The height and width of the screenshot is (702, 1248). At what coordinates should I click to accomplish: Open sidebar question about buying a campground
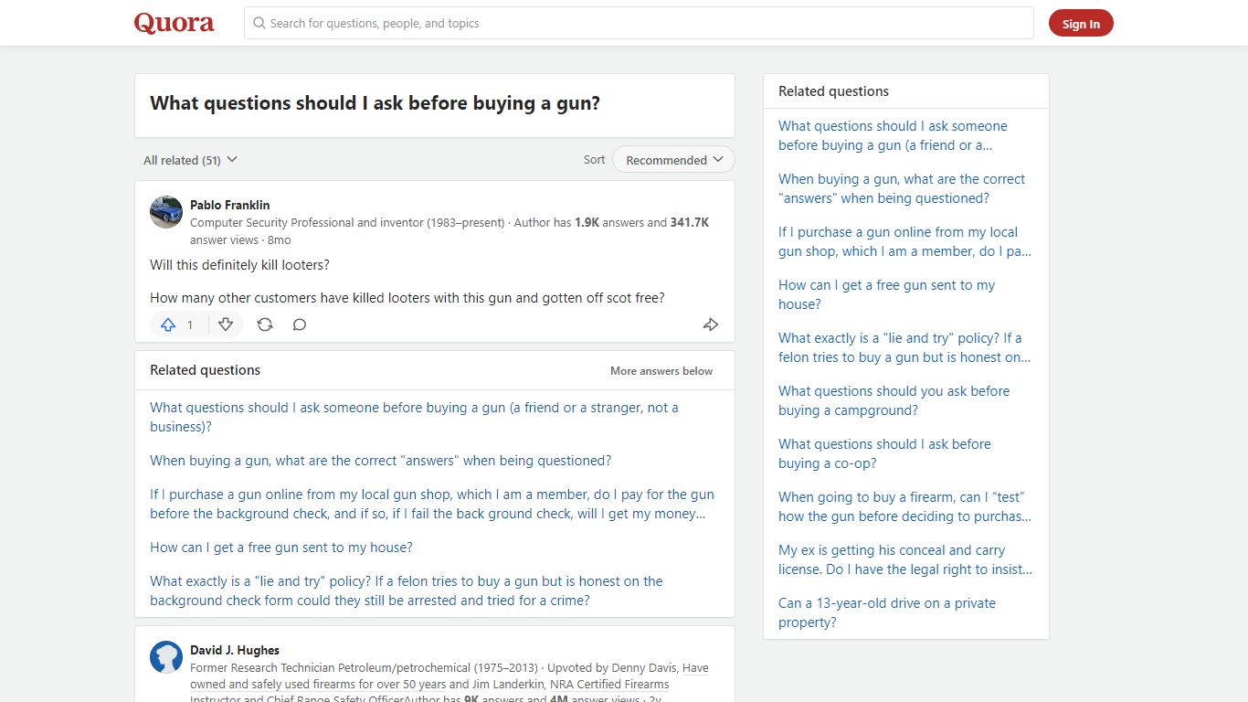[894, 400]
